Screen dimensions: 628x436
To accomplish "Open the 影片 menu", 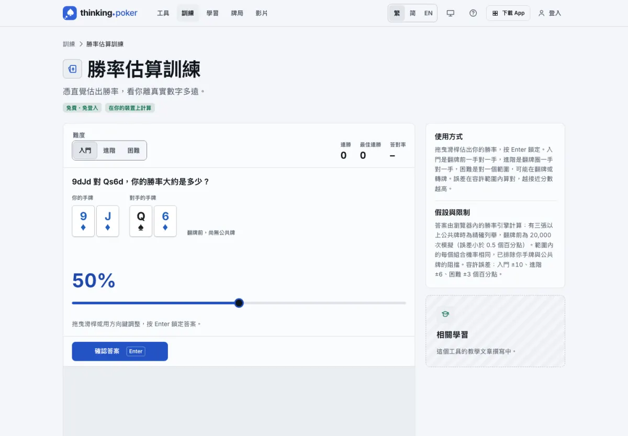I will pyautogui.click(x=262, y=13).
